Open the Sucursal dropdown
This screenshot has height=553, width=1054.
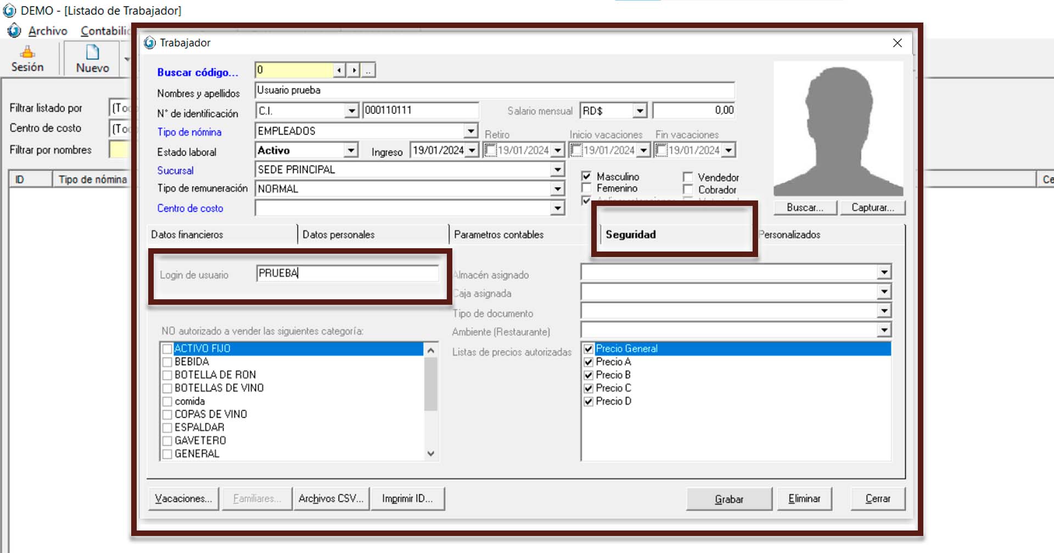click(557, 170)
